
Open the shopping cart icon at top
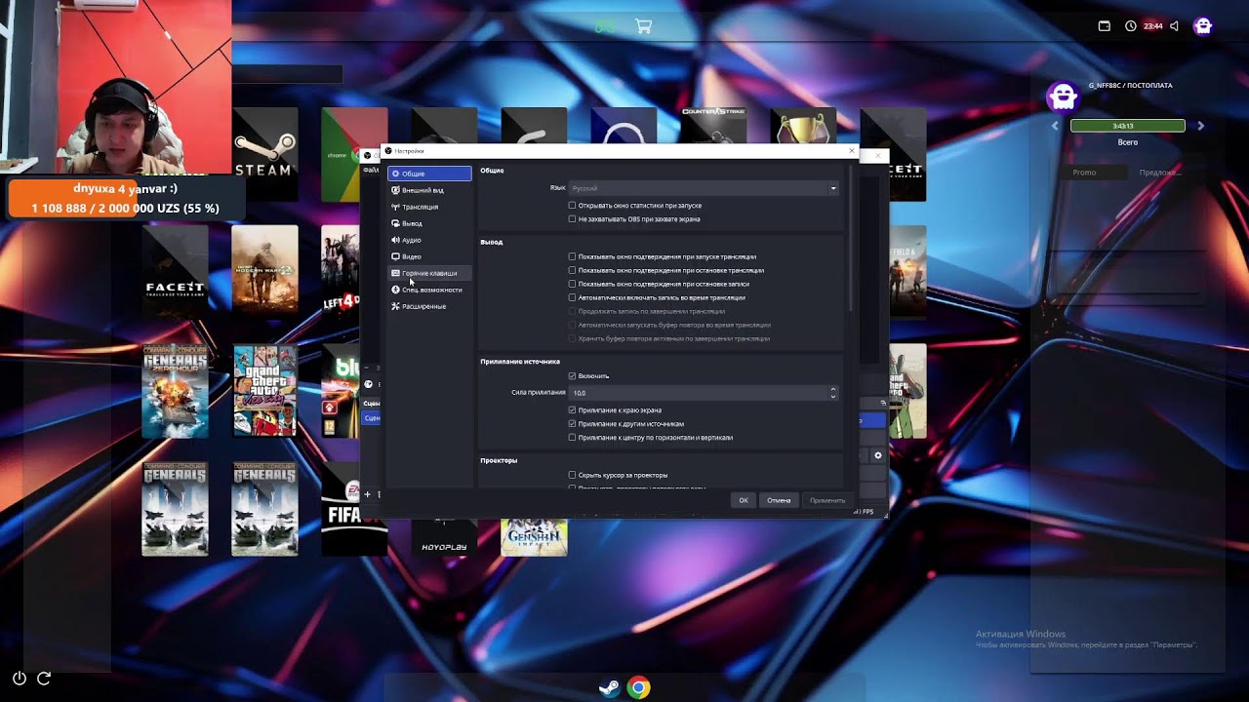point(643,26)
